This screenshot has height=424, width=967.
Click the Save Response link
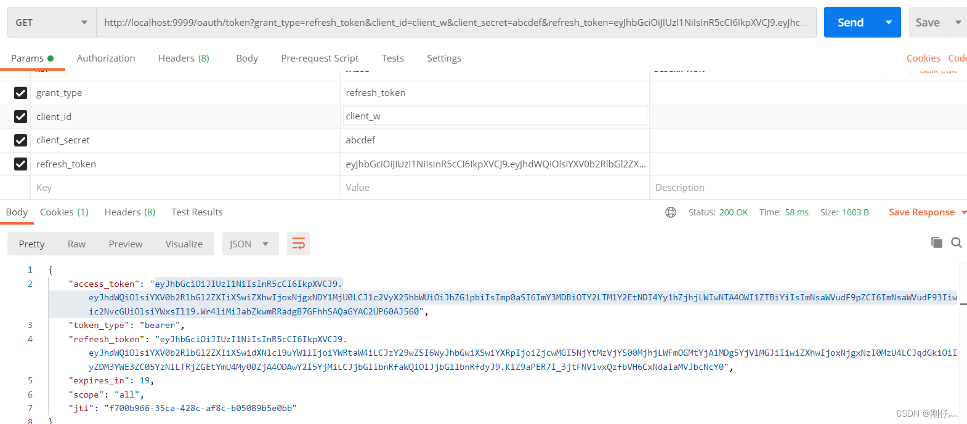pyautogui.click(x=921, y=212)
